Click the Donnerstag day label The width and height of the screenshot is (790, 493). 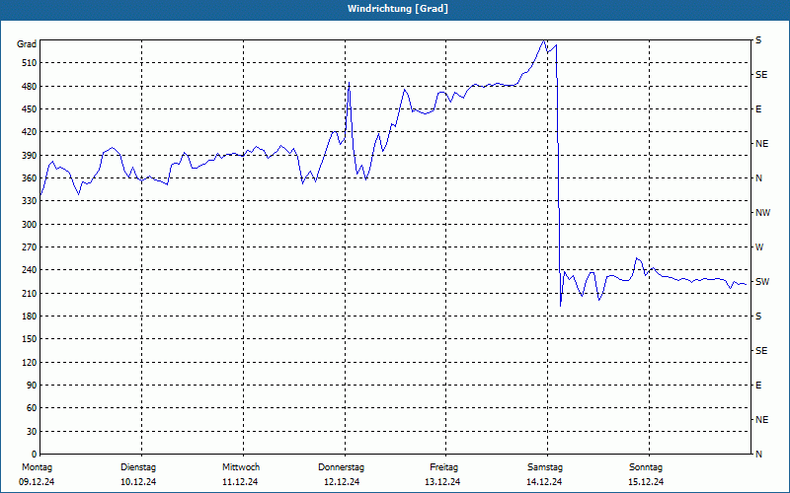[341, 467]
